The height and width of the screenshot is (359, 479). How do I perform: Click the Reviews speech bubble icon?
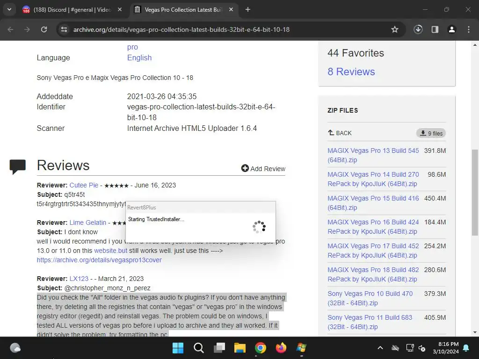17,166
